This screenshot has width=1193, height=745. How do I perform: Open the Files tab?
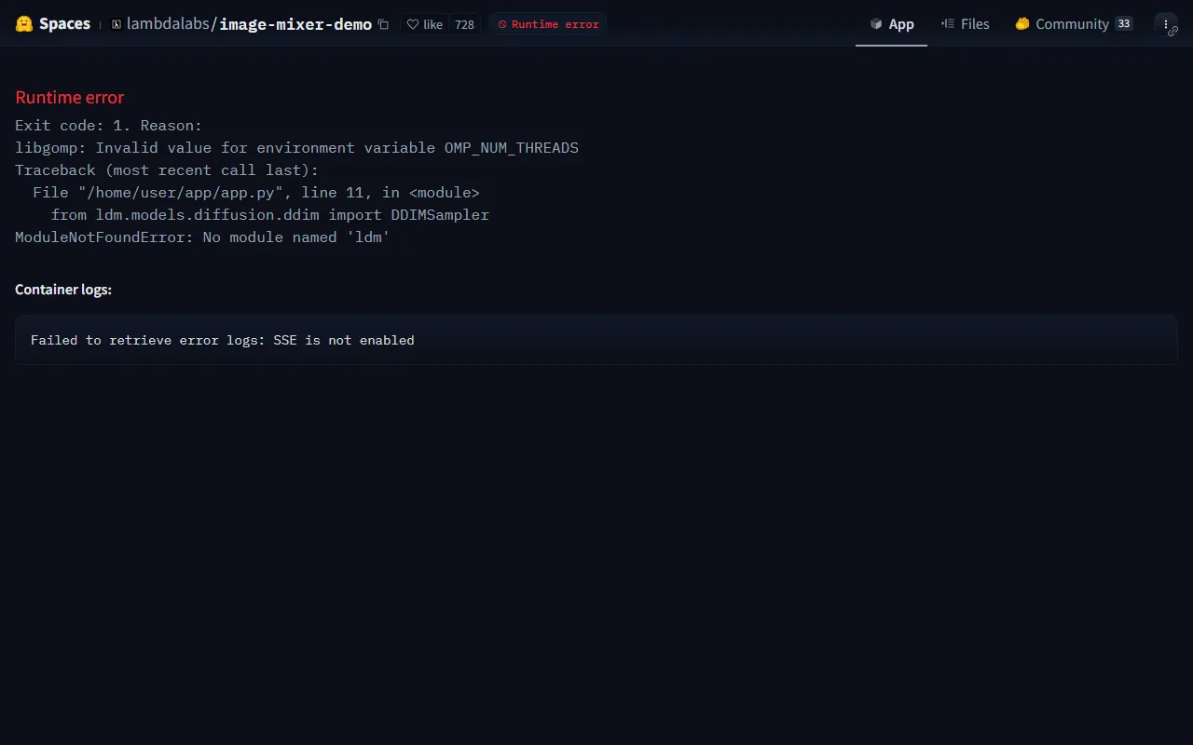pos(965,24)
